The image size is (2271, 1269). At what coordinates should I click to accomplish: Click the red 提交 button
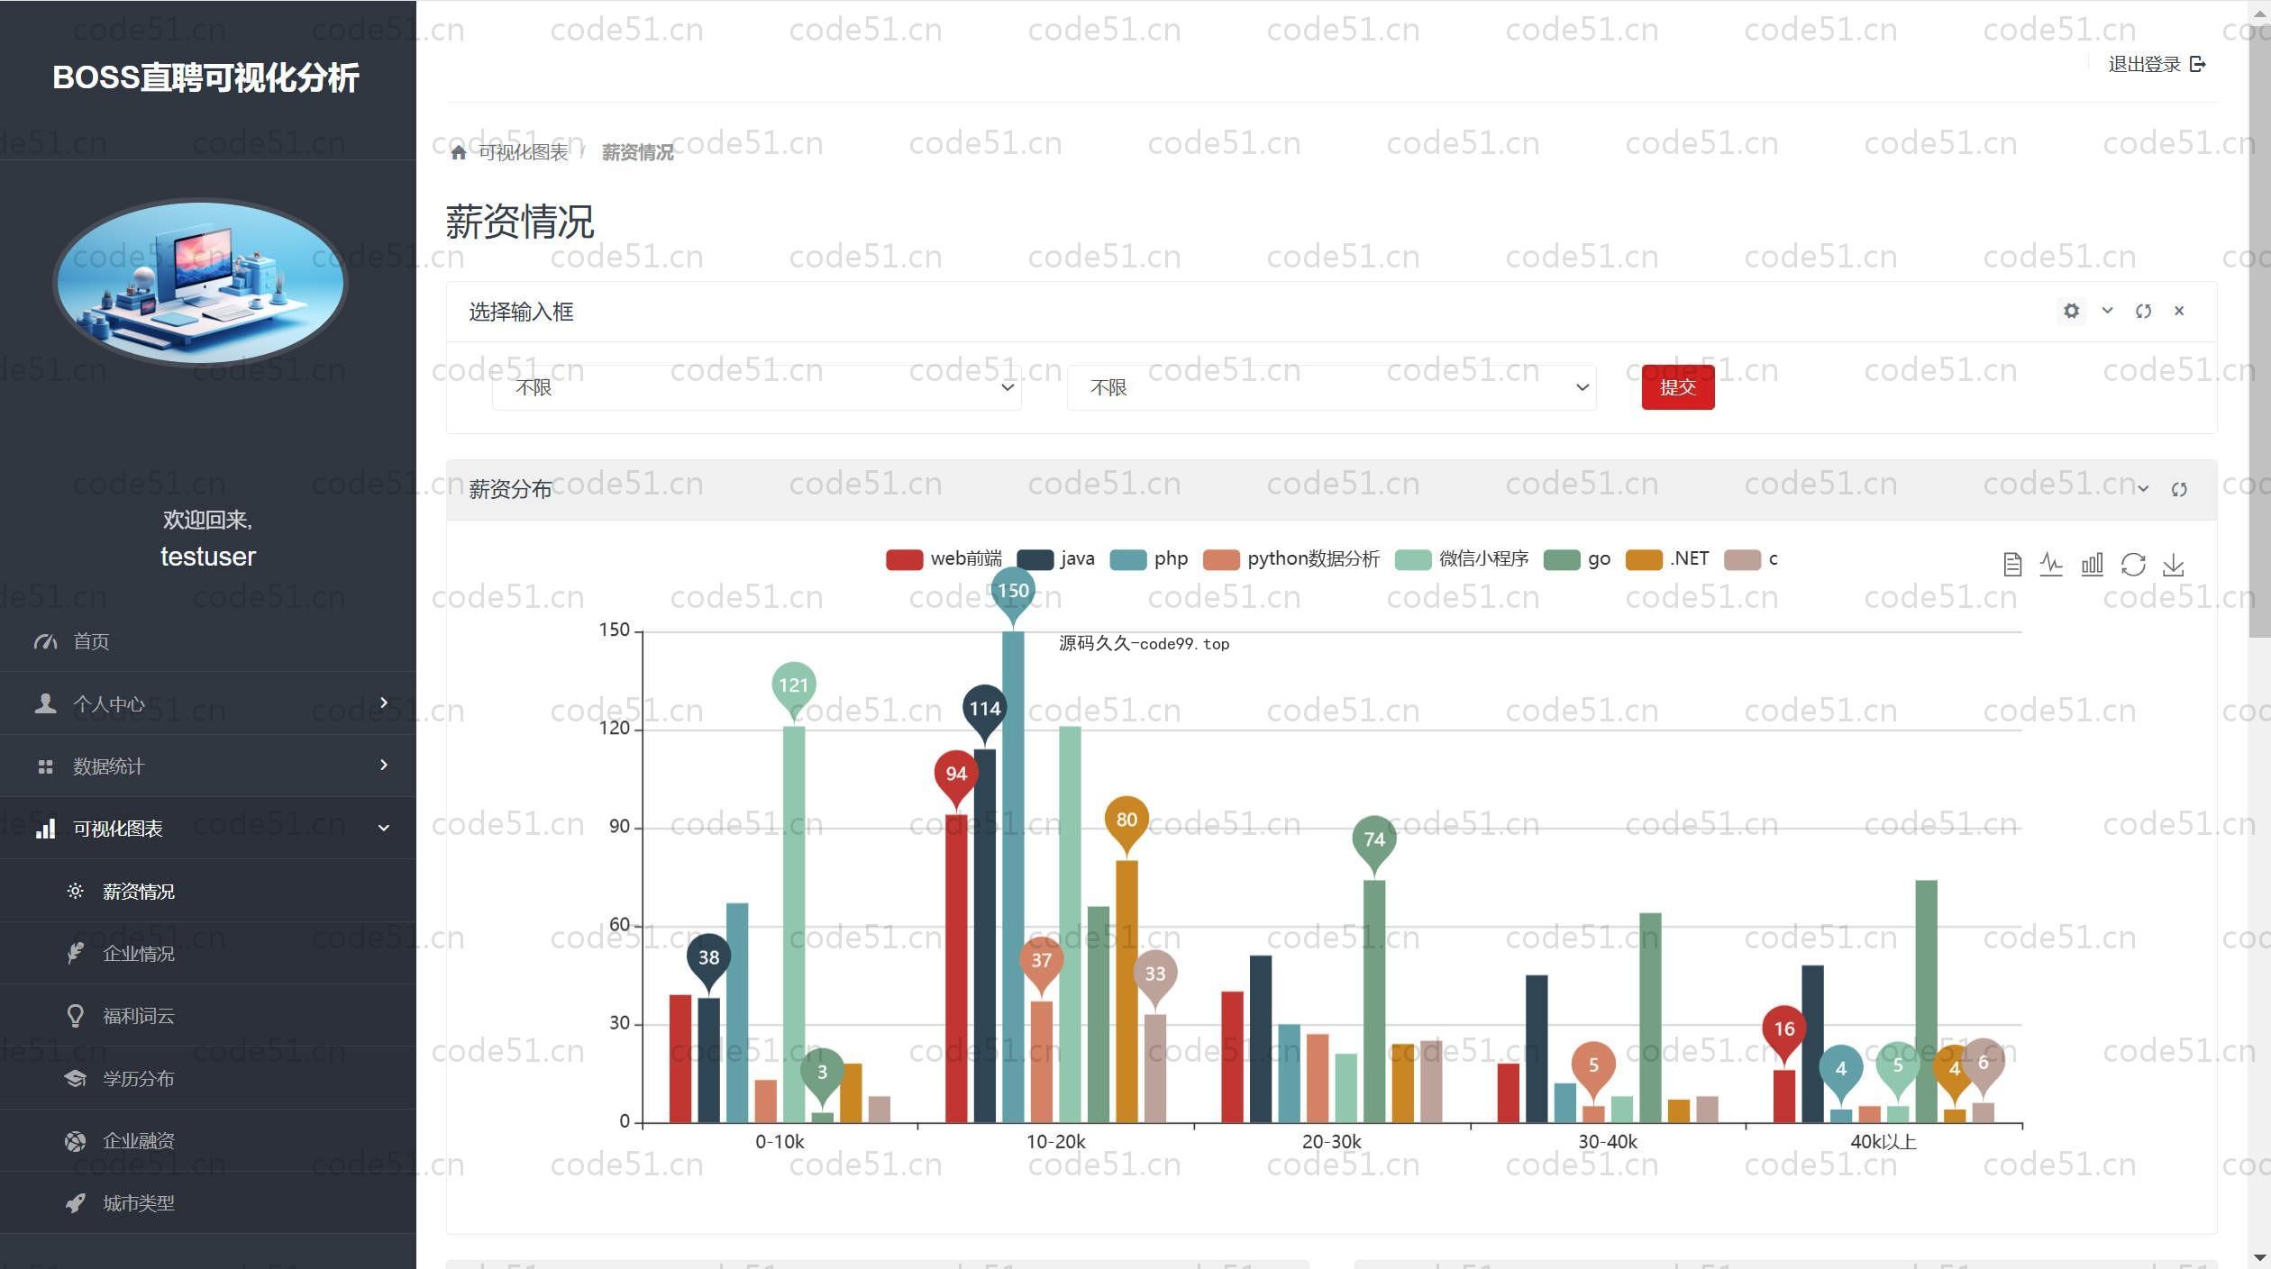[x=1678, y=387]
